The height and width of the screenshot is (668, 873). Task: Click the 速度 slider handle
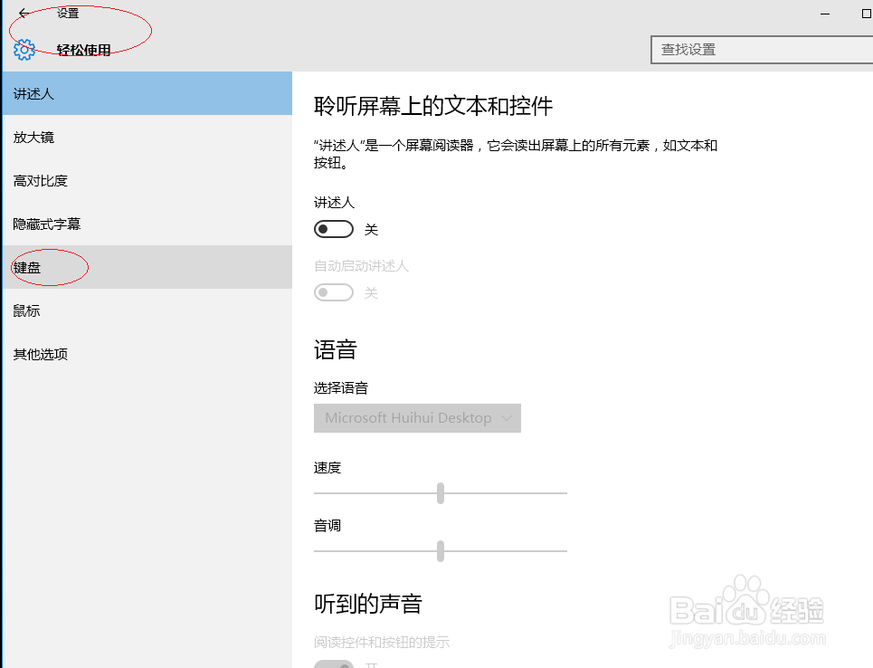(441, 493)
